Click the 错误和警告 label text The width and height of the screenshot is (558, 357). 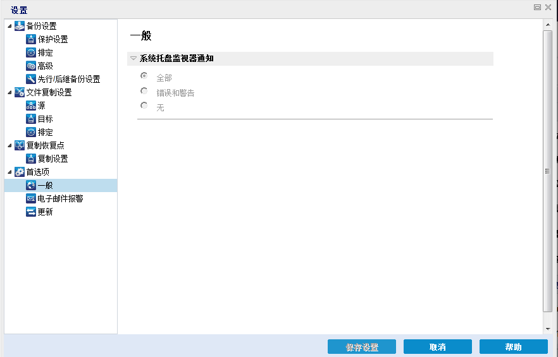click(175, 93)
